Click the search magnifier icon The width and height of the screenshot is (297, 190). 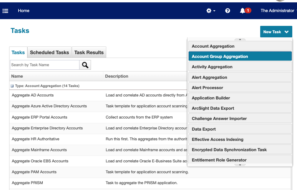click(x=85, y=65)
